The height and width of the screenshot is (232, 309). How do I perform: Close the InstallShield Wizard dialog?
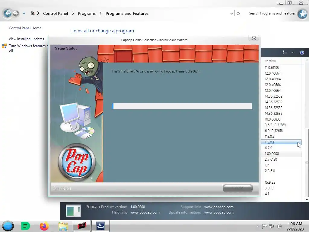(254, 38)
